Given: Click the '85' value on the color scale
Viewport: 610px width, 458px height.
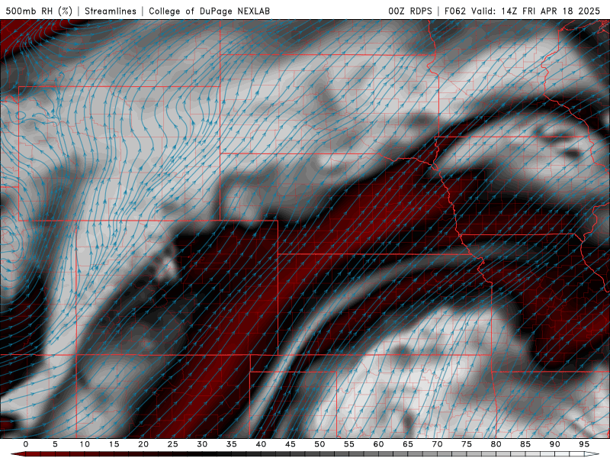Looking at the screenshot, I should click(x=525, y=444).
